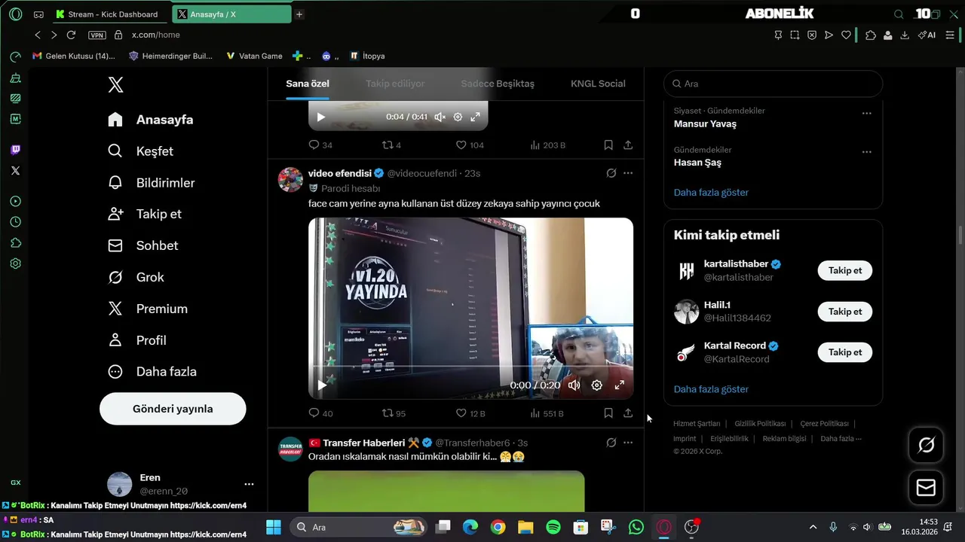The width and height of the screenshot is (965, 542).
Task: Go to Bildirimler notifications
Action: 152,183
